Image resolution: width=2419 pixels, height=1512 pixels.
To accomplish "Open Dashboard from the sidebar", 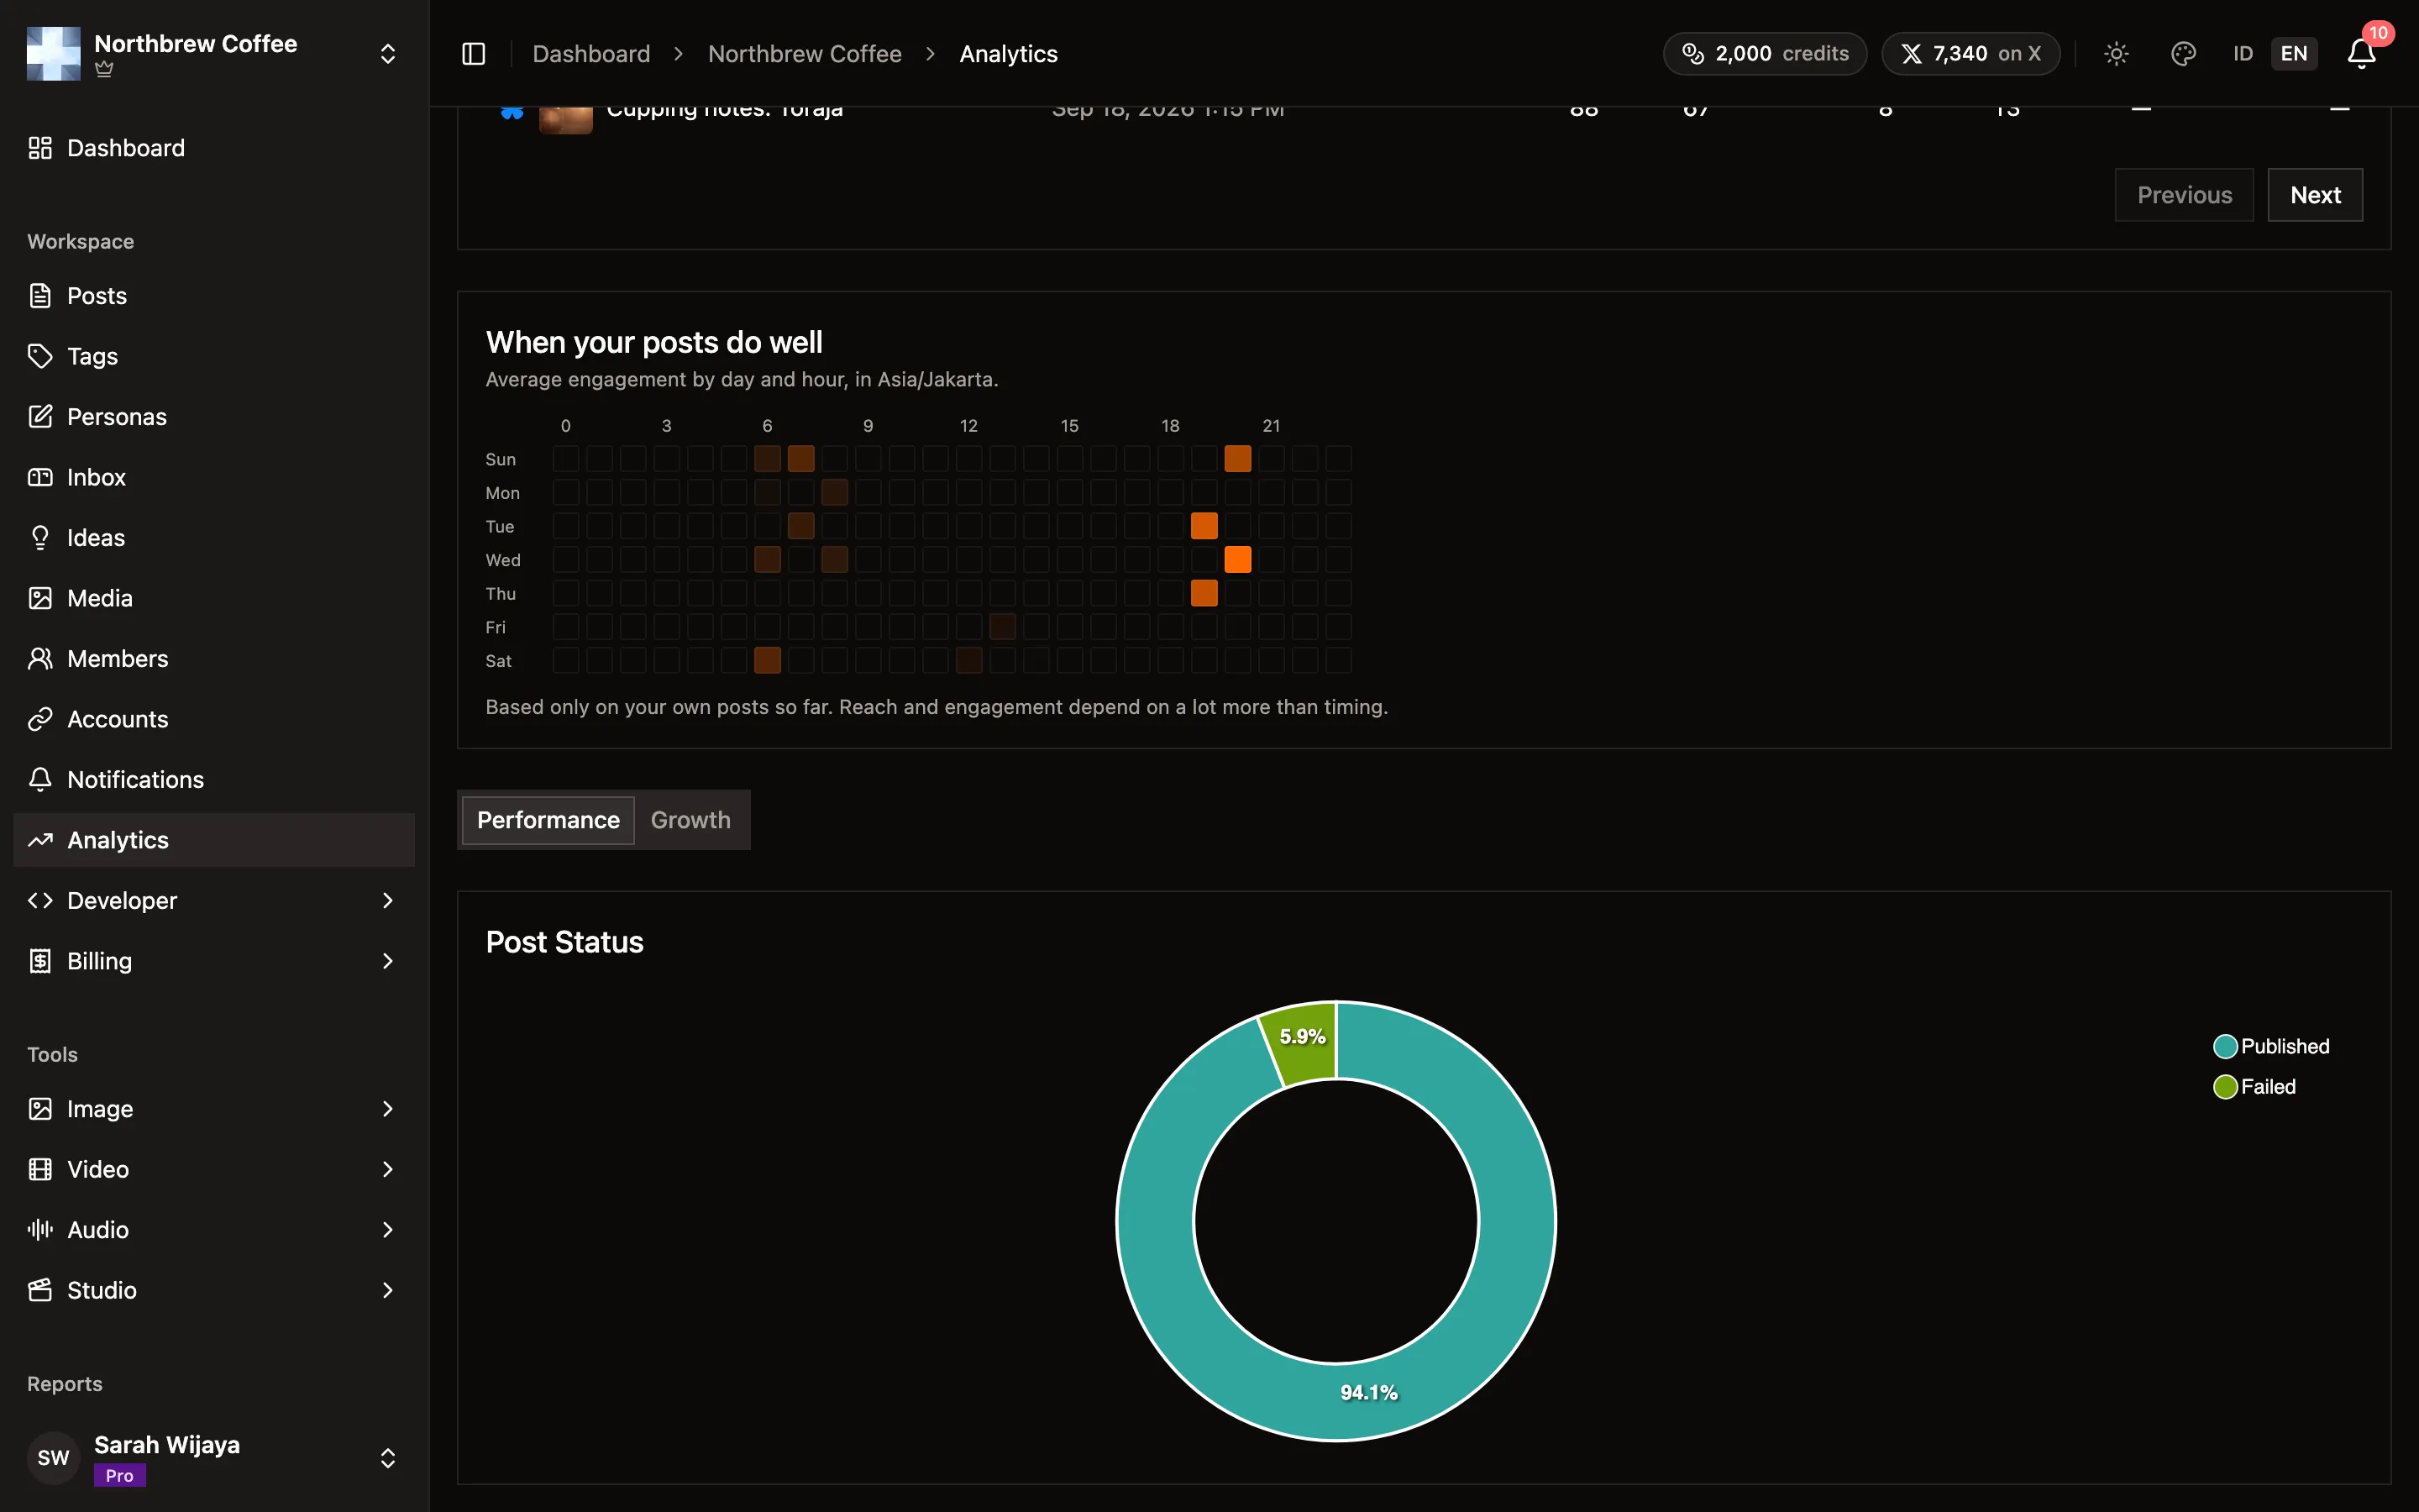I will pos(214,148).
